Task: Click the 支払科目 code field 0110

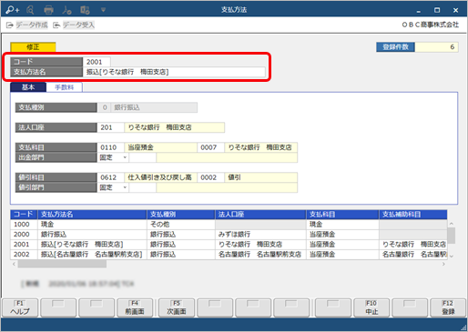Action: tap(110, 147)
